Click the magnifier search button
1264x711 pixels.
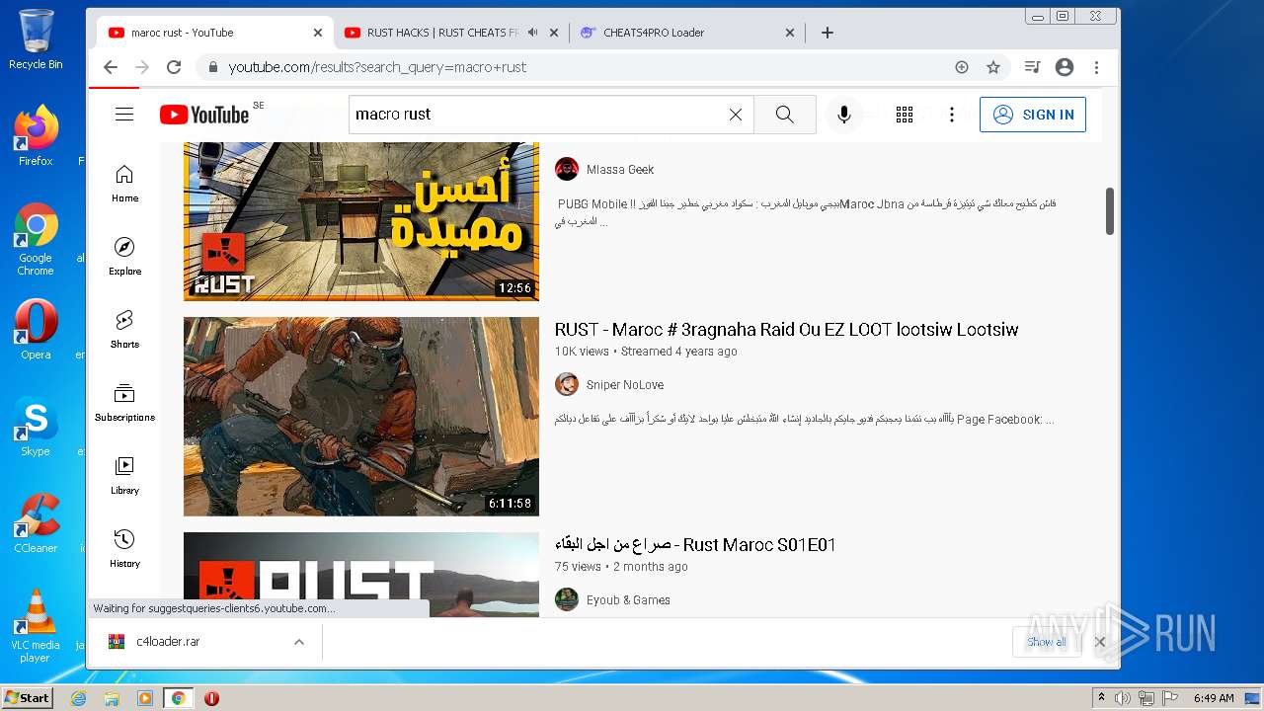click(784, 115)
